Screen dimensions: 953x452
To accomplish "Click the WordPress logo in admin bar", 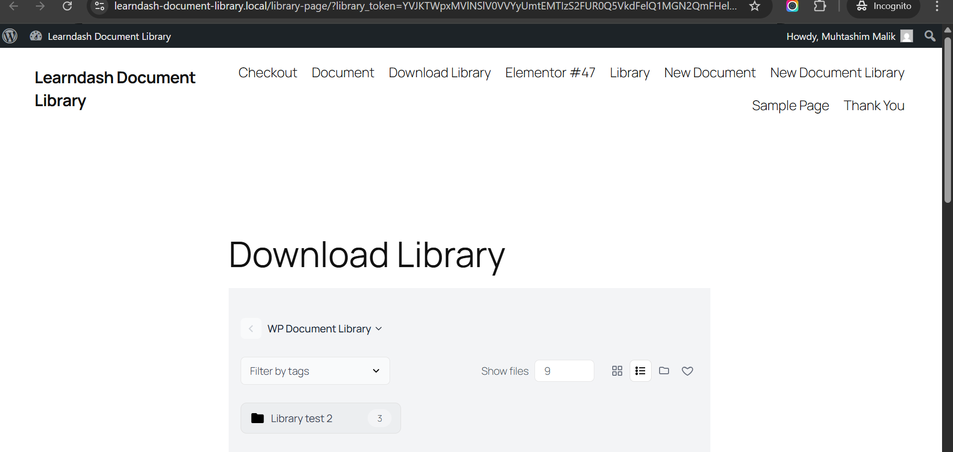I will pos(10,36).
